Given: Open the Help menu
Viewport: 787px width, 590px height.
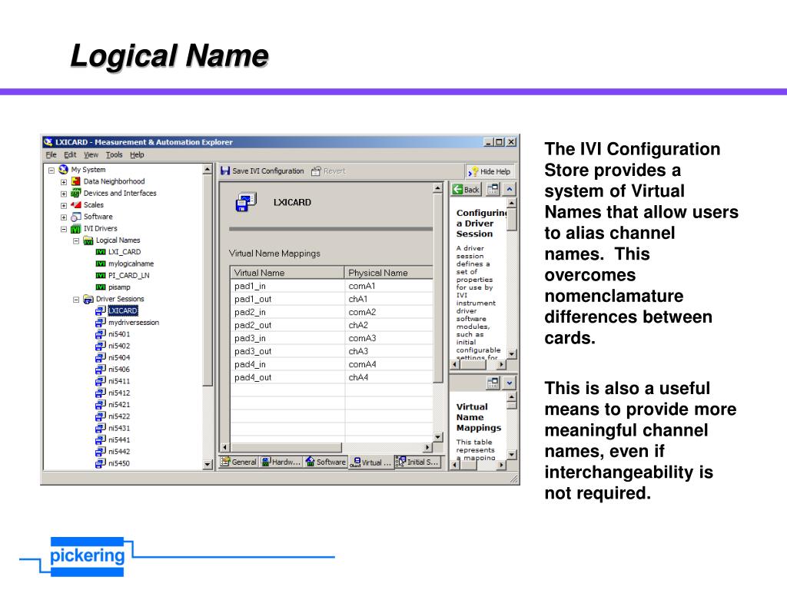Looking at the screenshot, I should [x=137, y=154].
